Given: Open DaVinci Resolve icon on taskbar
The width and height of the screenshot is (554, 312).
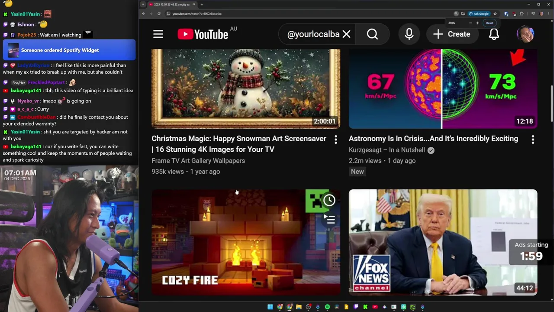Looking at the screenshot, I should [x=337, y=307].
